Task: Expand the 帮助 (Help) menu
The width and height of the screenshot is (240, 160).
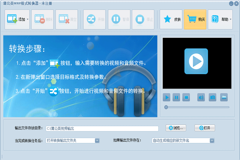Action: point(220,20)
